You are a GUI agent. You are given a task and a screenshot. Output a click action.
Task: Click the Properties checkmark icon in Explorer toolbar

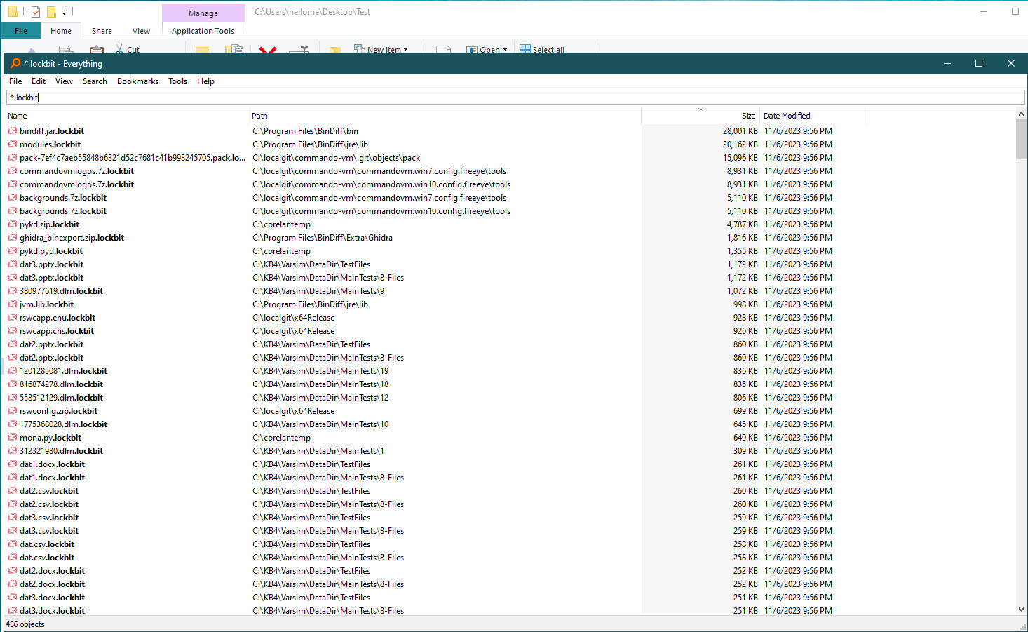[35, 12]
